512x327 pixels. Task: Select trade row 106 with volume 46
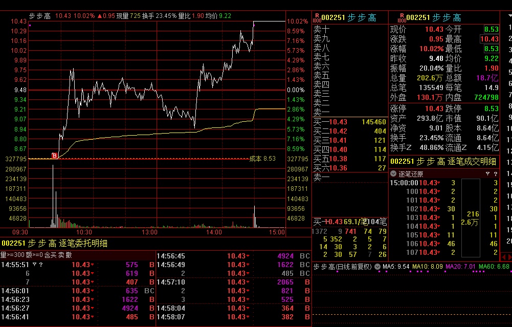(x=444, y=244)
